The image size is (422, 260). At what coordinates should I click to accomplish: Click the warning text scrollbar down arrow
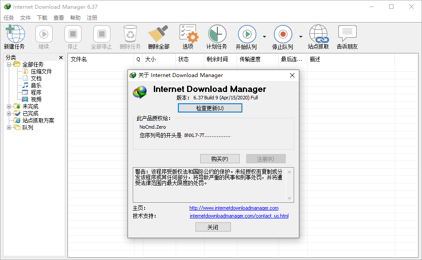pyautogui.click(x=289, y=198)
